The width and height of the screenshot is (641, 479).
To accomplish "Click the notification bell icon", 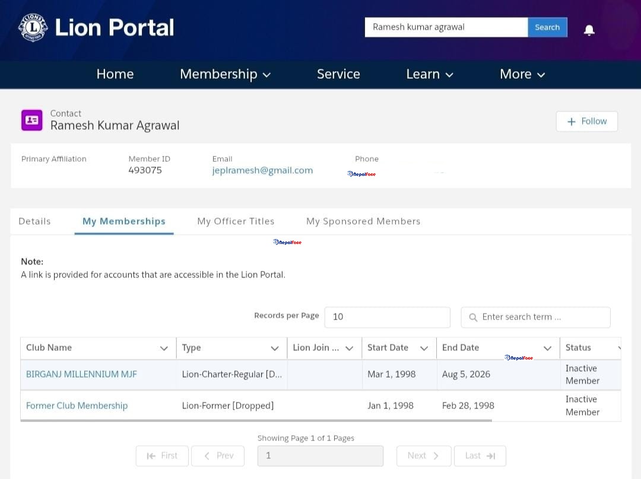I will click(589, 30).
